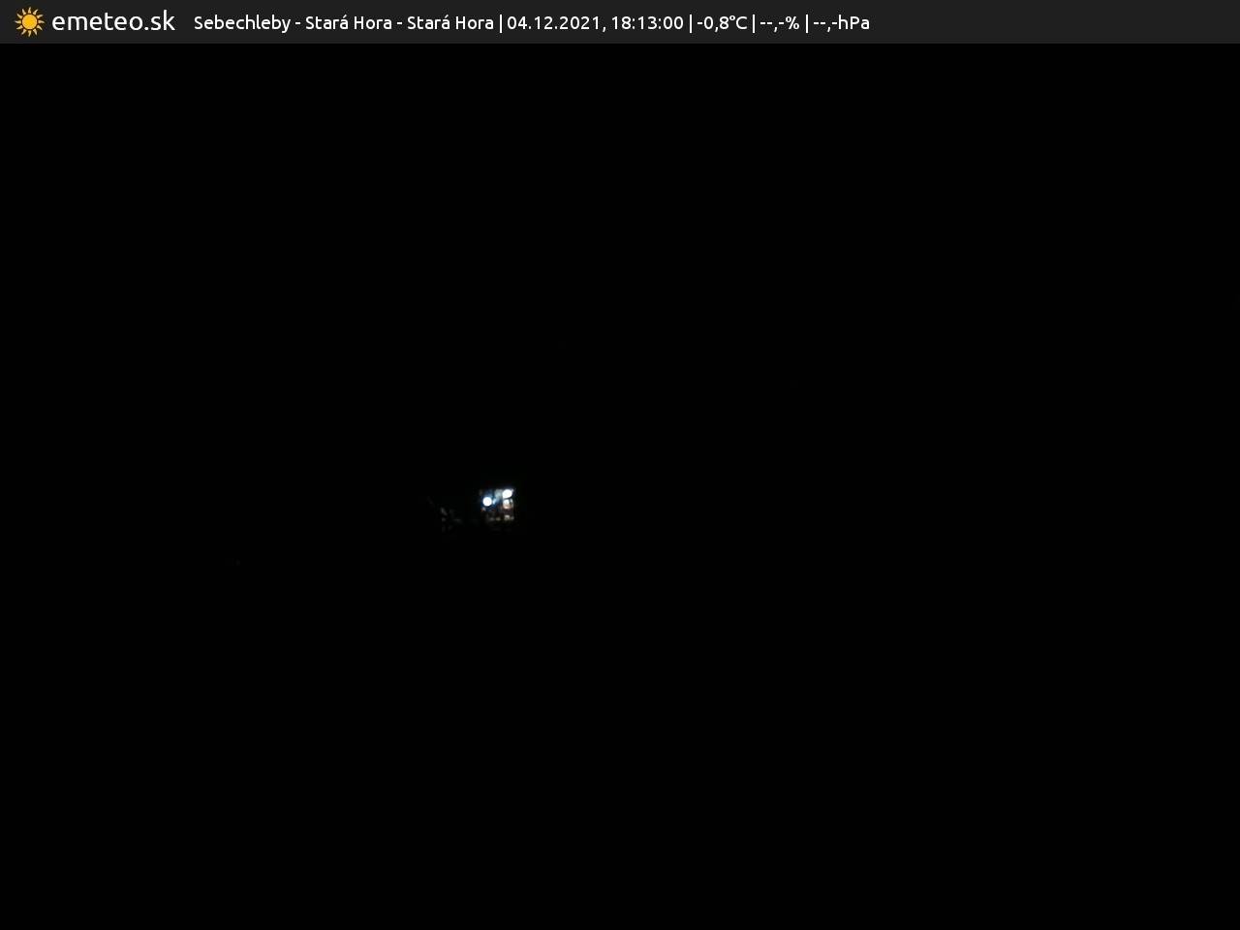1240x930 pixels.
Task: Click the -0,8°C temperature reading
Action: coord(722,22)
